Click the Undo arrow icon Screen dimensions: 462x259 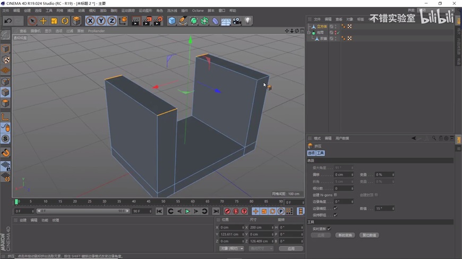point(8,21)
